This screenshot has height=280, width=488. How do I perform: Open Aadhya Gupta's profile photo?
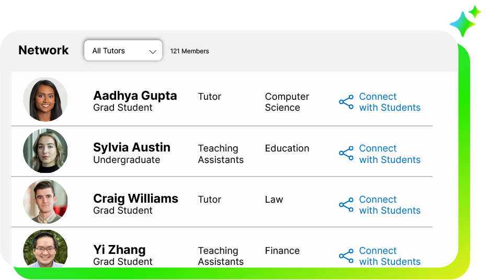(46, 99)
